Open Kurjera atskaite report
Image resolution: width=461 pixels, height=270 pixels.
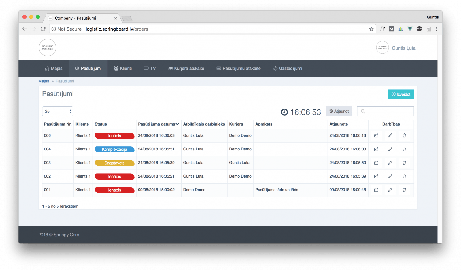[x=186, y=68]
